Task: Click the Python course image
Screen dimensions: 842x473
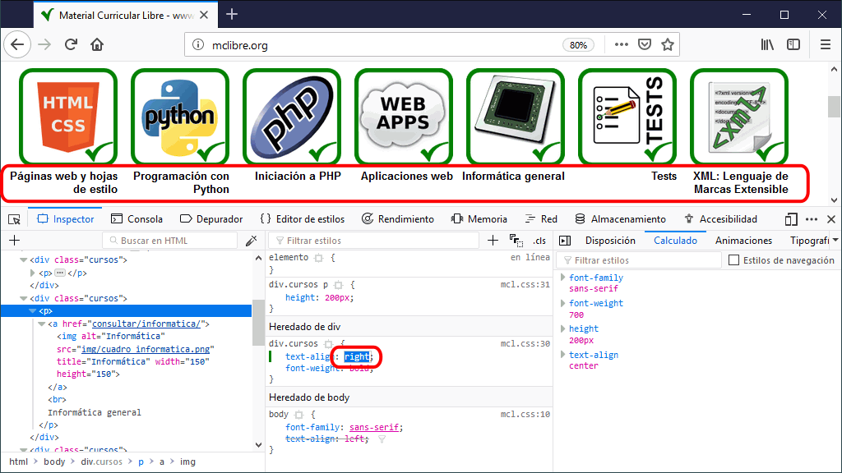Action: tap(179, 117)
